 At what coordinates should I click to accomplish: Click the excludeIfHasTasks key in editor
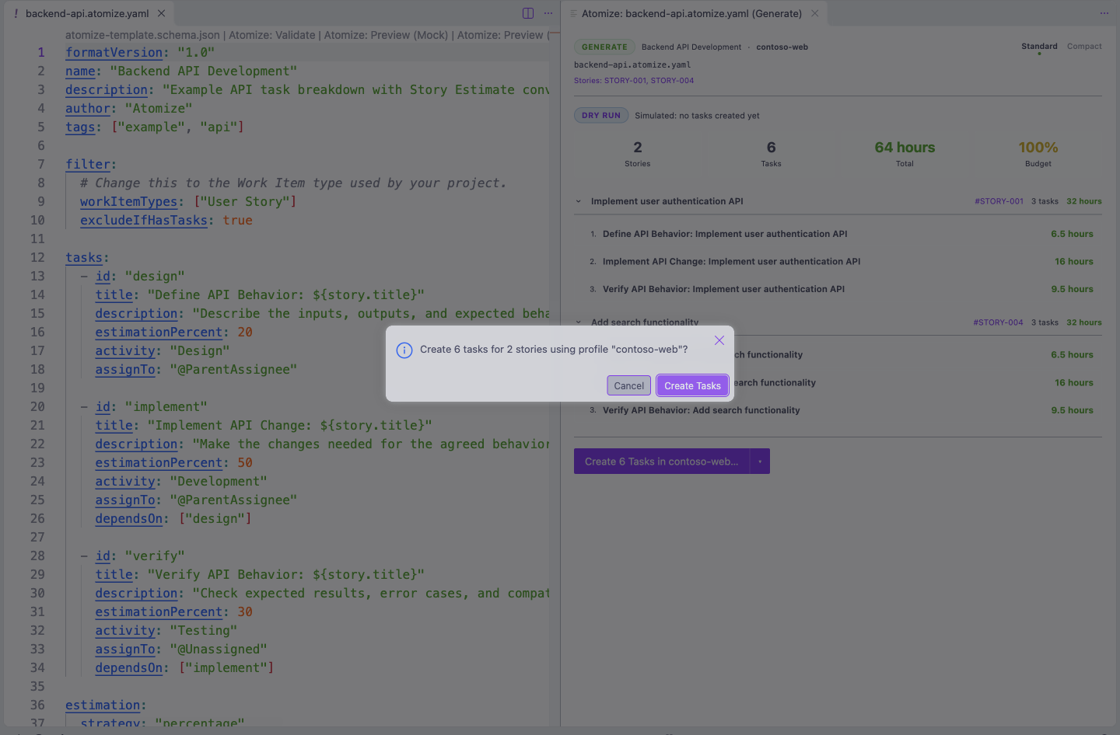coord(144,220)
